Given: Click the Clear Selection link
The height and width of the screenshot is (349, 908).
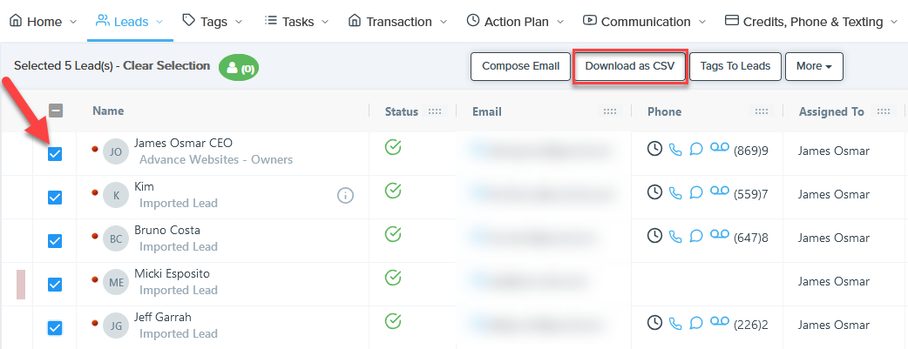Looking at the screenshot, I should coord(166,66).
